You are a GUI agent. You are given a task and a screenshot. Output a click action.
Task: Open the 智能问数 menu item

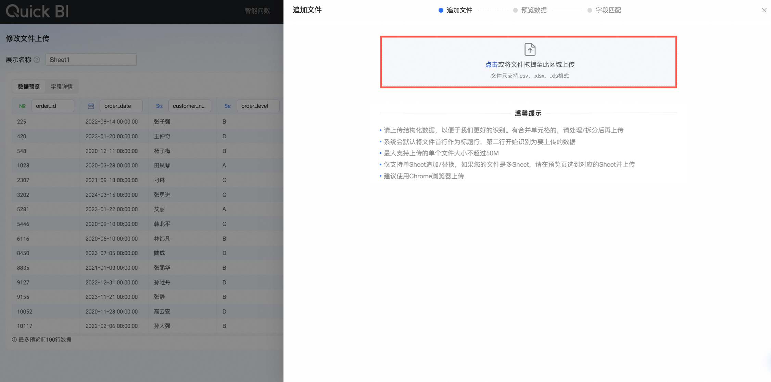pyautogui.click(x=257, y=11)
